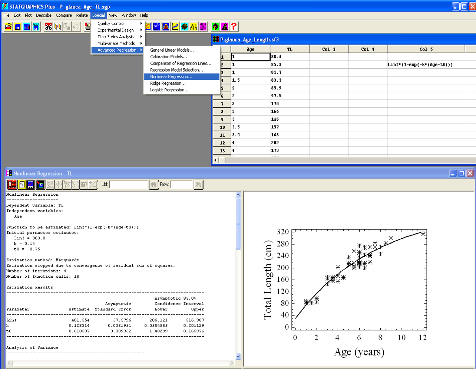The image size is (476, 369).
Task: Expand the Quality Control submenu
Action: coord(118,23)
